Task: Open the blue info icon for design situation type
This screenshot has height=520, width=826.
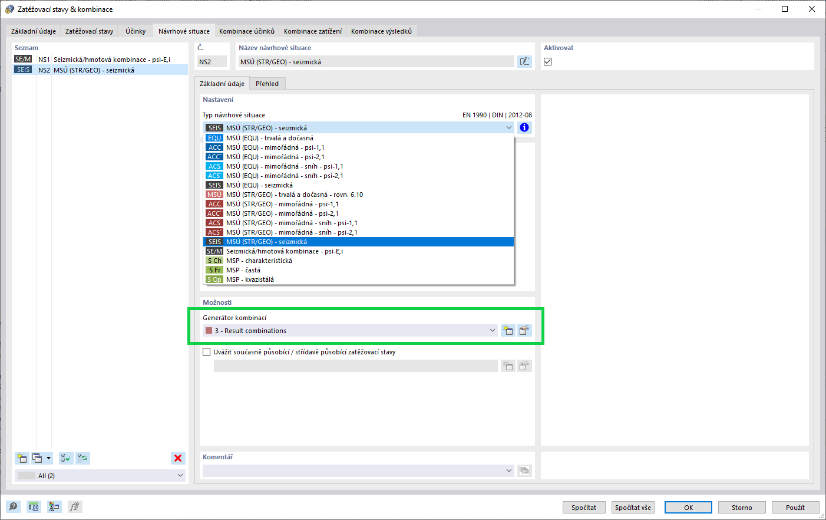Action: [524, 127]
